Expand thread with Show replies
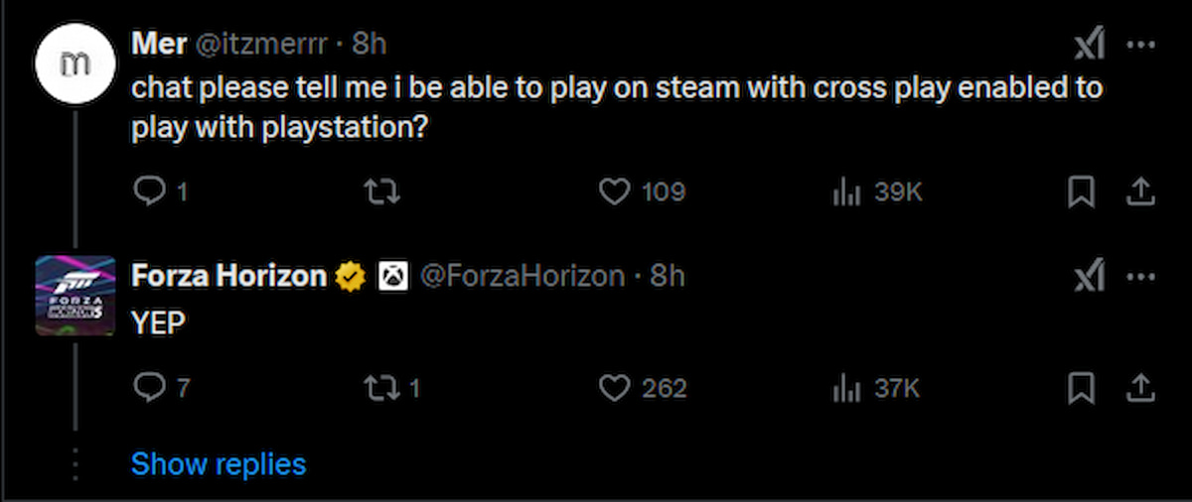Screen dimensions: 1192x502 coord(219,463)
